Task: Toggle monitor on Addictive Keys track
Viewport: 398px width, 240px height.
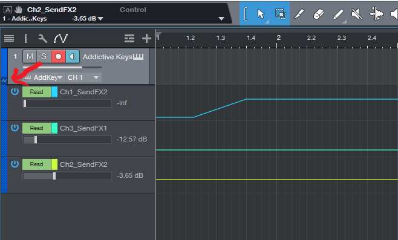Action: click(x=73, y=57)
